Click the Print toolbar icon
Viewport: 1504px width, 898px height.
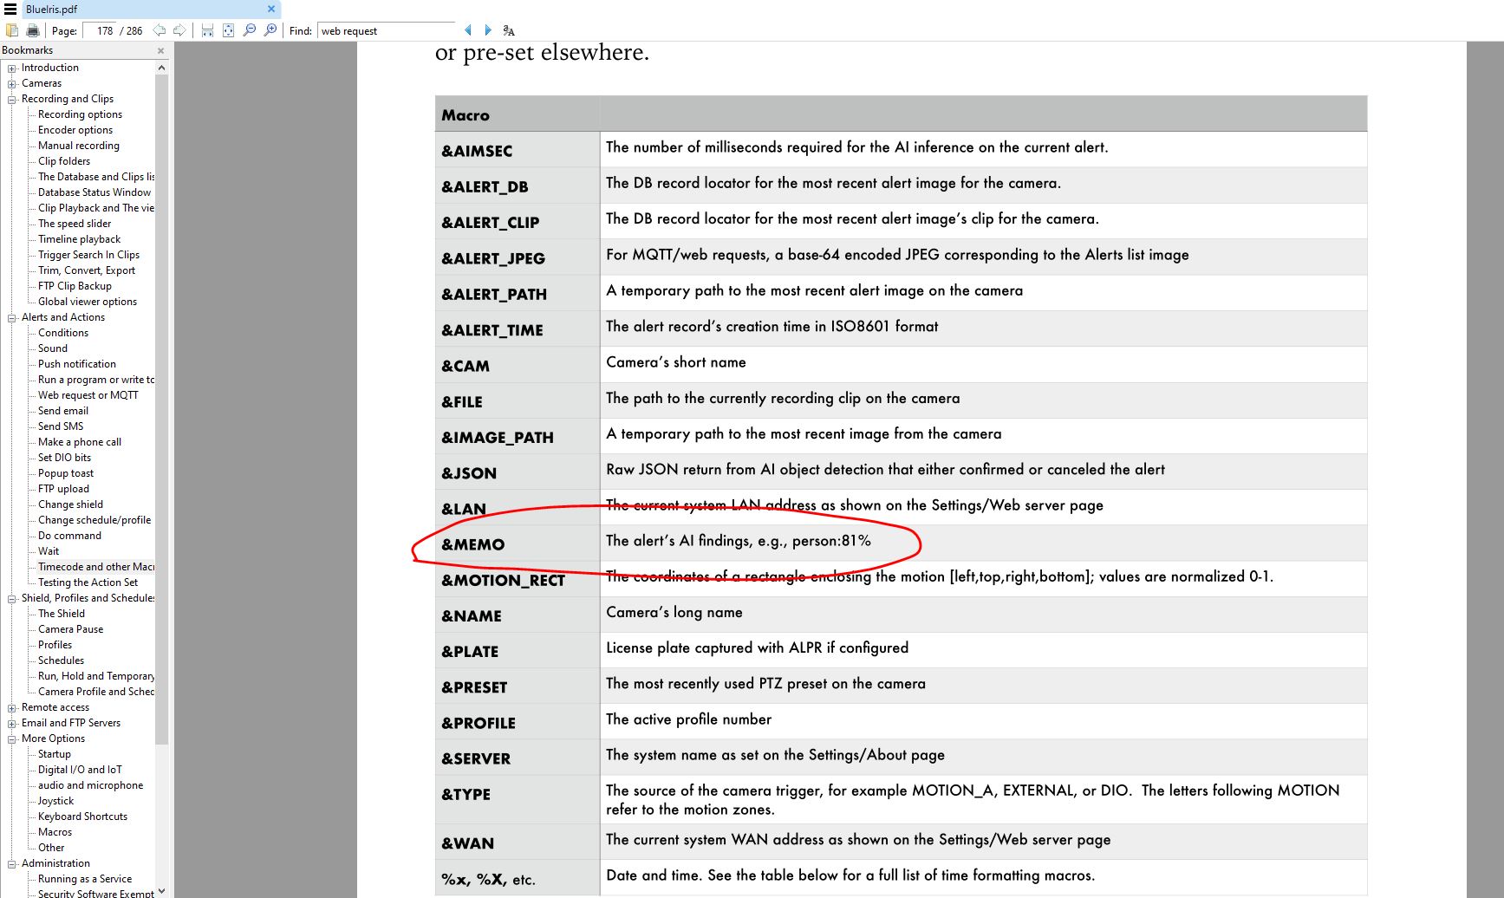tap(33, 30)
